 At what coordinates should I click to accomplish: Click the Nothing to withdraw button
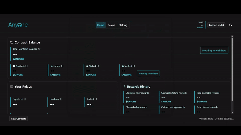pos(214,50)
